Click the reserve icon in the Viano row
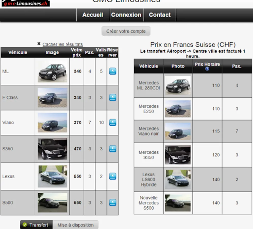This screenshot has height=229, width=253. 113,122
